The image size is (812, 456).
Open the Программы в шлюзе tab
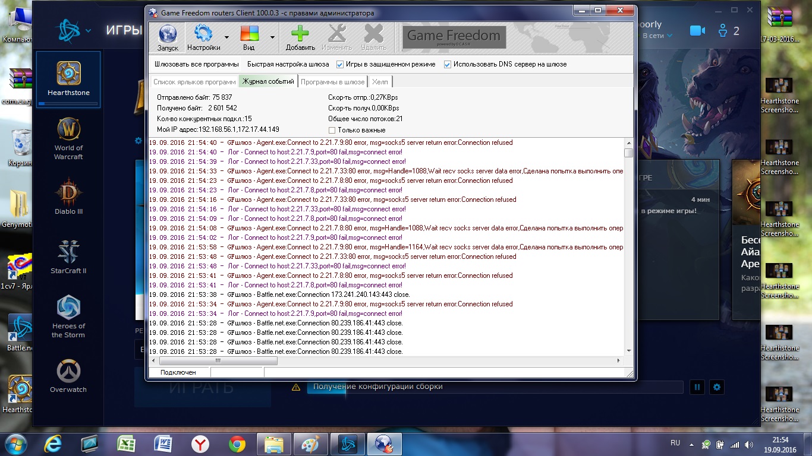click(332, 82)
